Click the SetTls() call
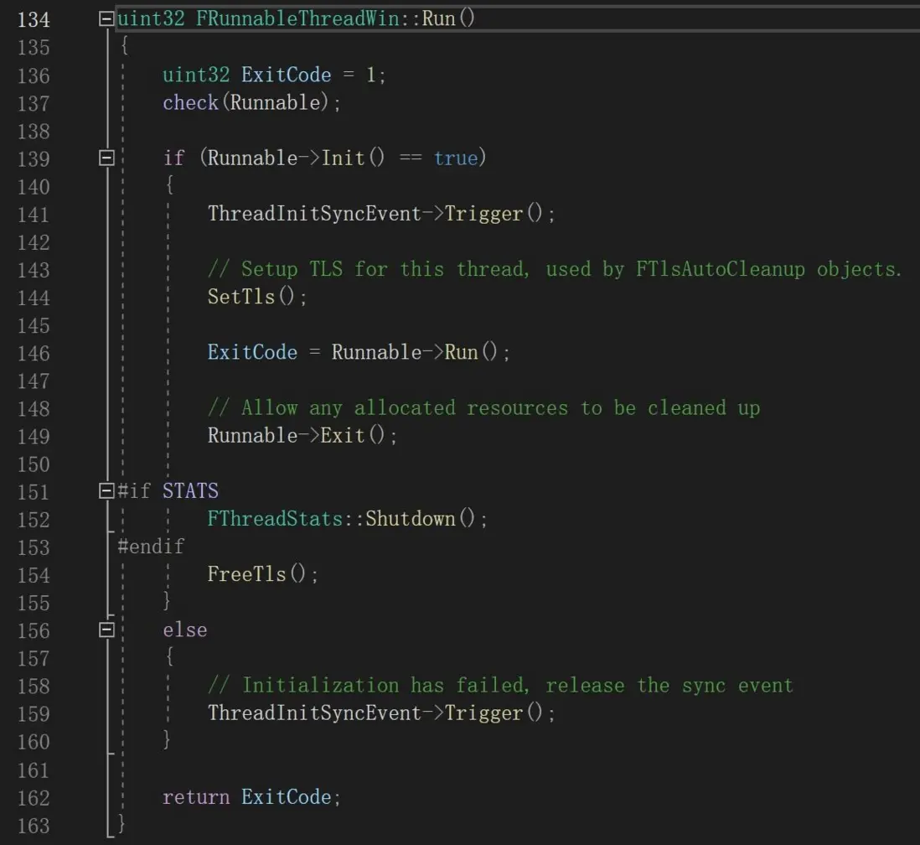This screenshot has width=920, height=845. pos(257,297)
